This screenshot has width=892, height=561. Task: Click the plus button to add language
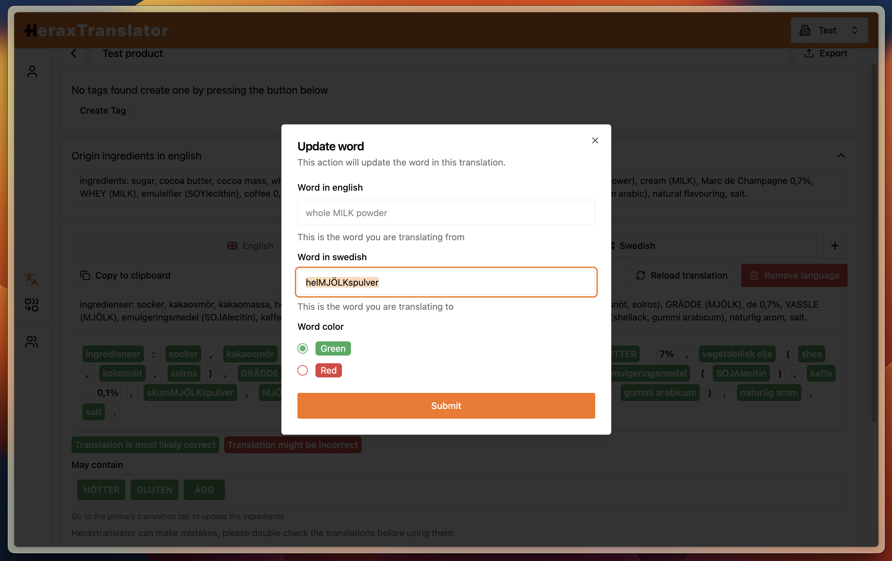[x=835, y=246]
